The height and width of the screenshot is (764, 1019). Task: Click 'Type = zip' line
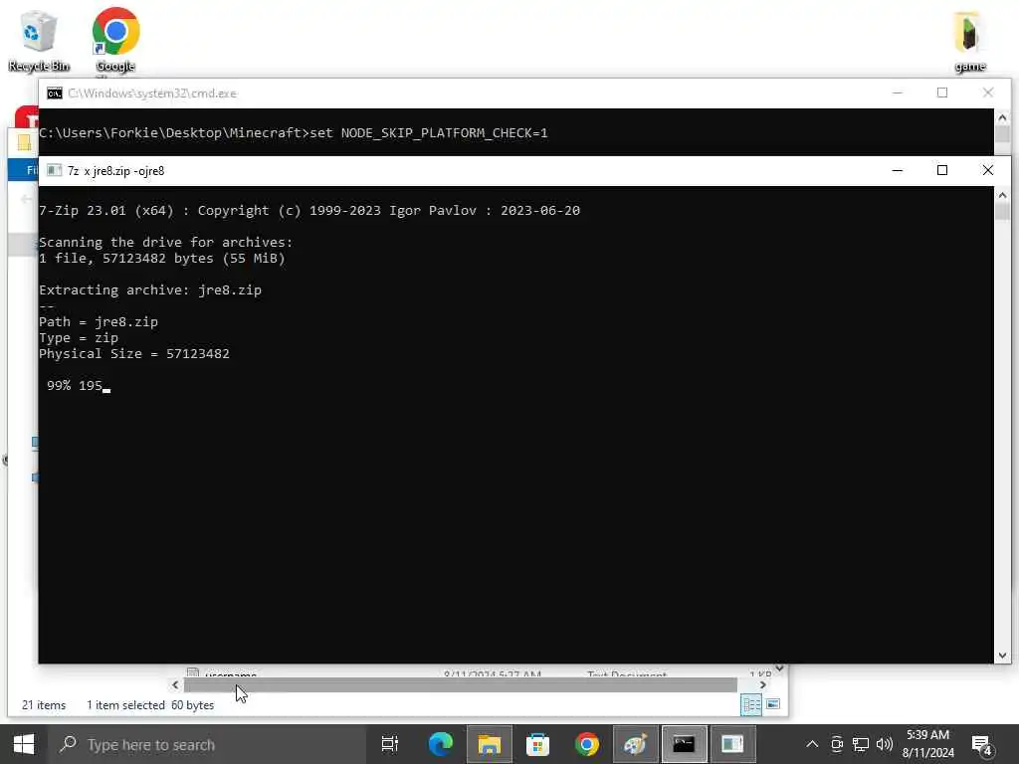pyautogui.click(x=79, y=338)
